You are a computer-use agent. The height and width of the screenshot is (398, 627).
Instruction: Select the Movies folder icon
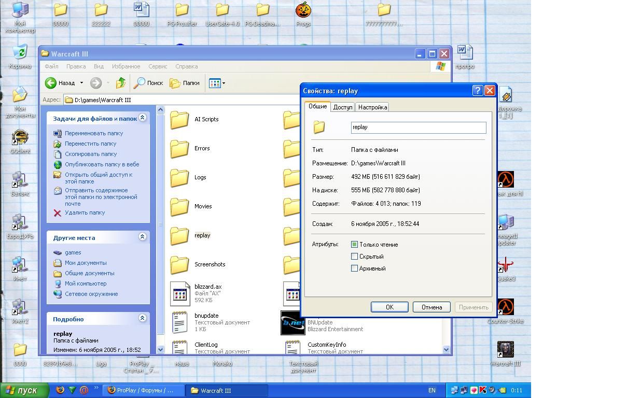coord(179,207)
